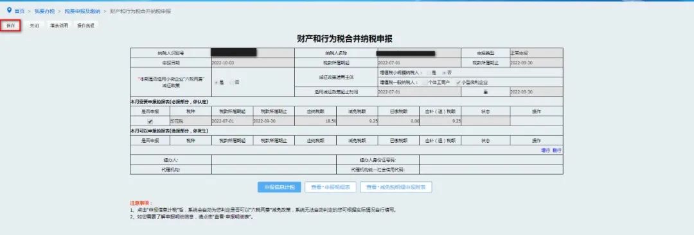Click 查看·申报明细表 button
Screen dimensions: 694x235
(x=331, y=187)
